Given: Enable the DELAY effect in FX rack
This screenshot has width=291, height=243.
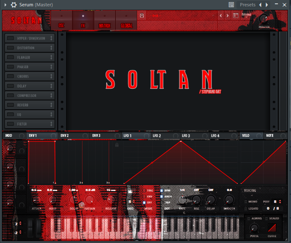Looking at the screenshot, I should pos(11,86).
